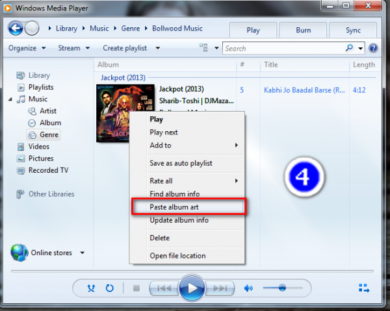The width and height of the screenshot is (390, 311).
Task: Expand the breadcrumb arrow before Genre
Action: [x=115, y=29]
